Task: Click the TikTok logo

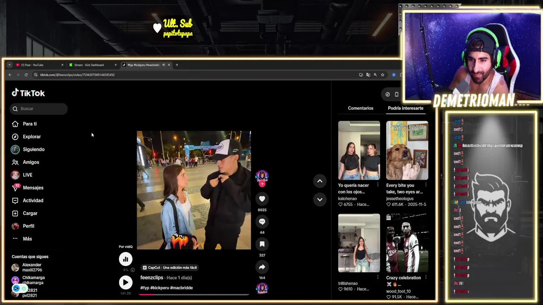Action: tap(28, 93)
